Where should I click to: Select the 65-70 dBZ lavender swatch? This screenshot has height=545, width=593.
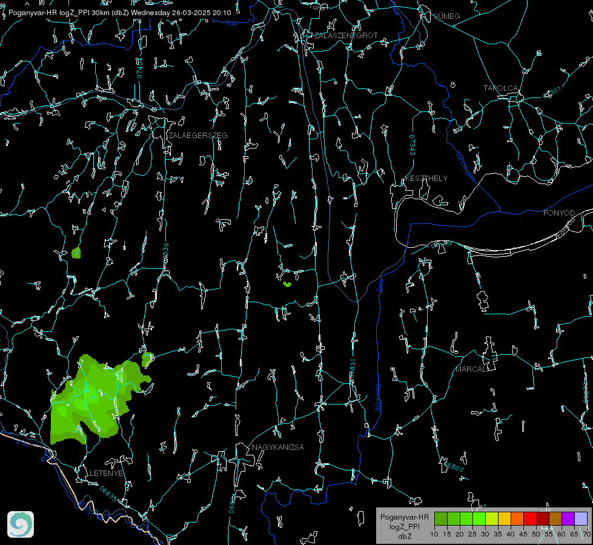(x=581, y=518)
